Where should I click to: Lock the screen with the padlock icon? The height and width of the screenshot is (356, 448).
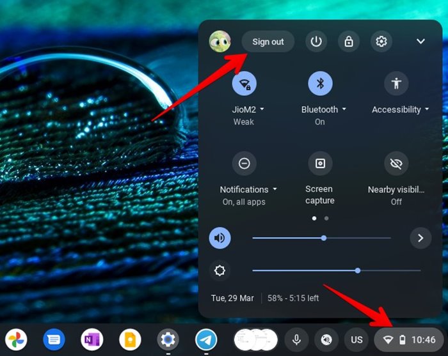tap(349, 42)
